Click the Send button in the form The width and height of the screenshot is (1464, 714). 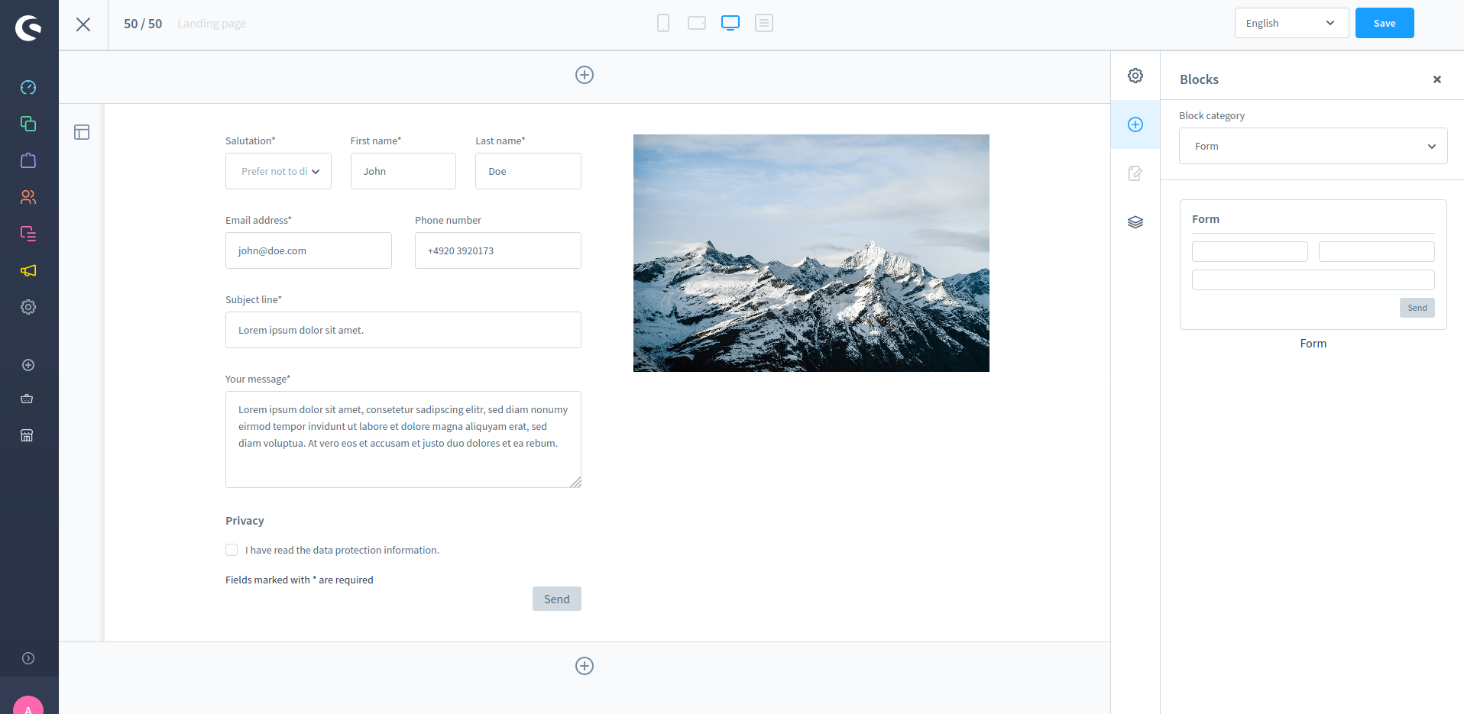(x=557, y=599)
